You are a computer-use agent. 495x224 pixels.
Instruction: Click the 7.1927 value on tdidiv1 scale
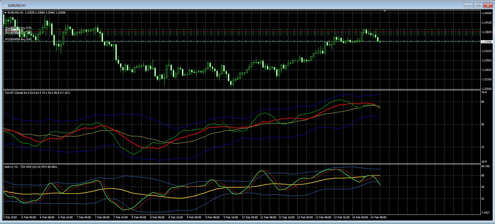point(485,213)
